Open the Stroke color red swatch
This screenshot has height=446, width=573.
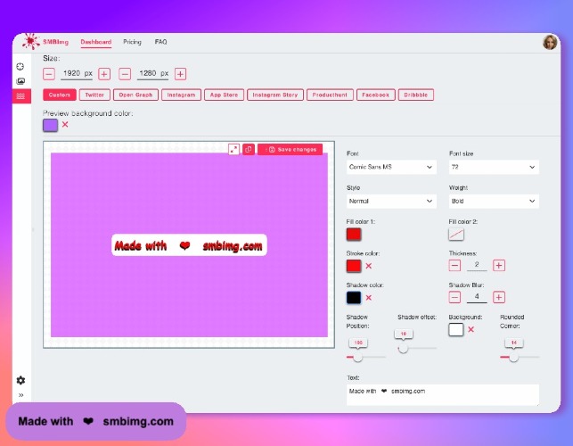pos(354,266)
